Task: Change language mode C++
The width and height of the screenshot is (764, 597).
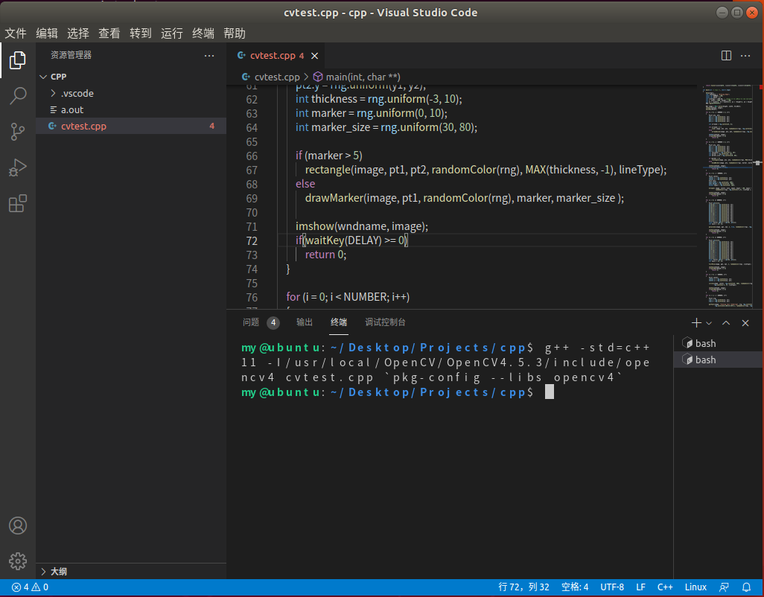Action: point(665,587)
